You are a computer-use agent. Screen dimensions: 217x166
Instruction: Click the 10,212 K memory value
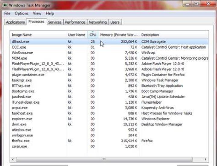130,124
